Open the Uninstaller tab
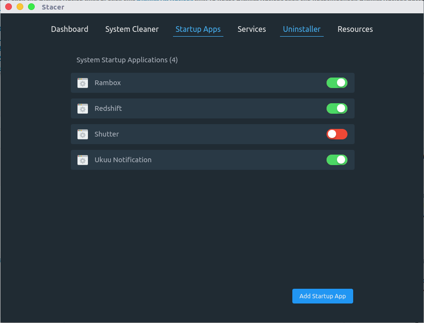Image resolution: width=424 pixels, height=323 pixels. (302, 29)
